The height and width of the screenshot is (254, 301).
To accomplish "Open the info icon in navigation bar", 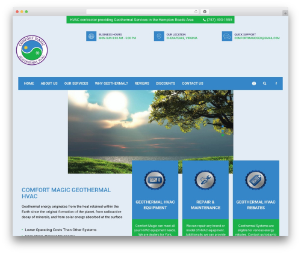I will coord(254,83).
